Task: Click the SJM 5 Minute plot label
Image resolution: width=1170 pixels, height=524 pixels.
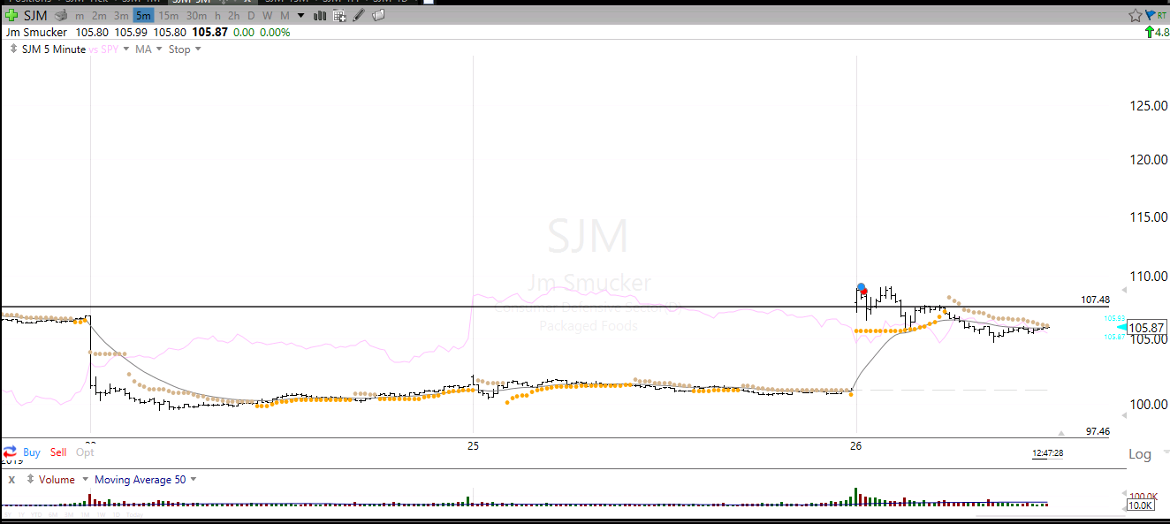Action: [x=53, y=49]
